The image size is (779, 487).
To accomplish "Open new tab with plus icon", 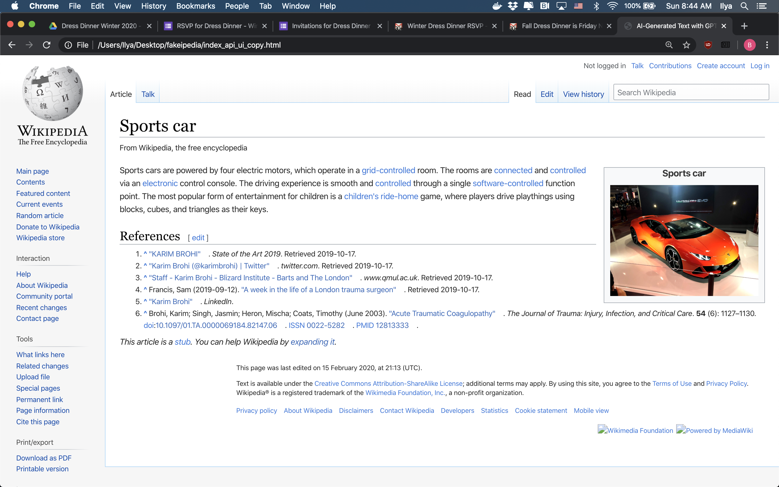I will 744,26.
